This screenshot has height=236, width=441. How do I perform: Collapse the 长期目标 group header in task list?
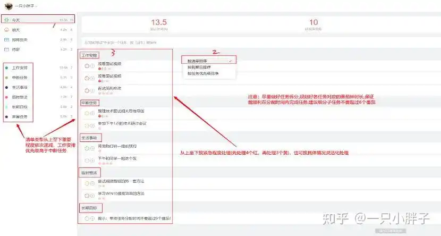[89, 208]
